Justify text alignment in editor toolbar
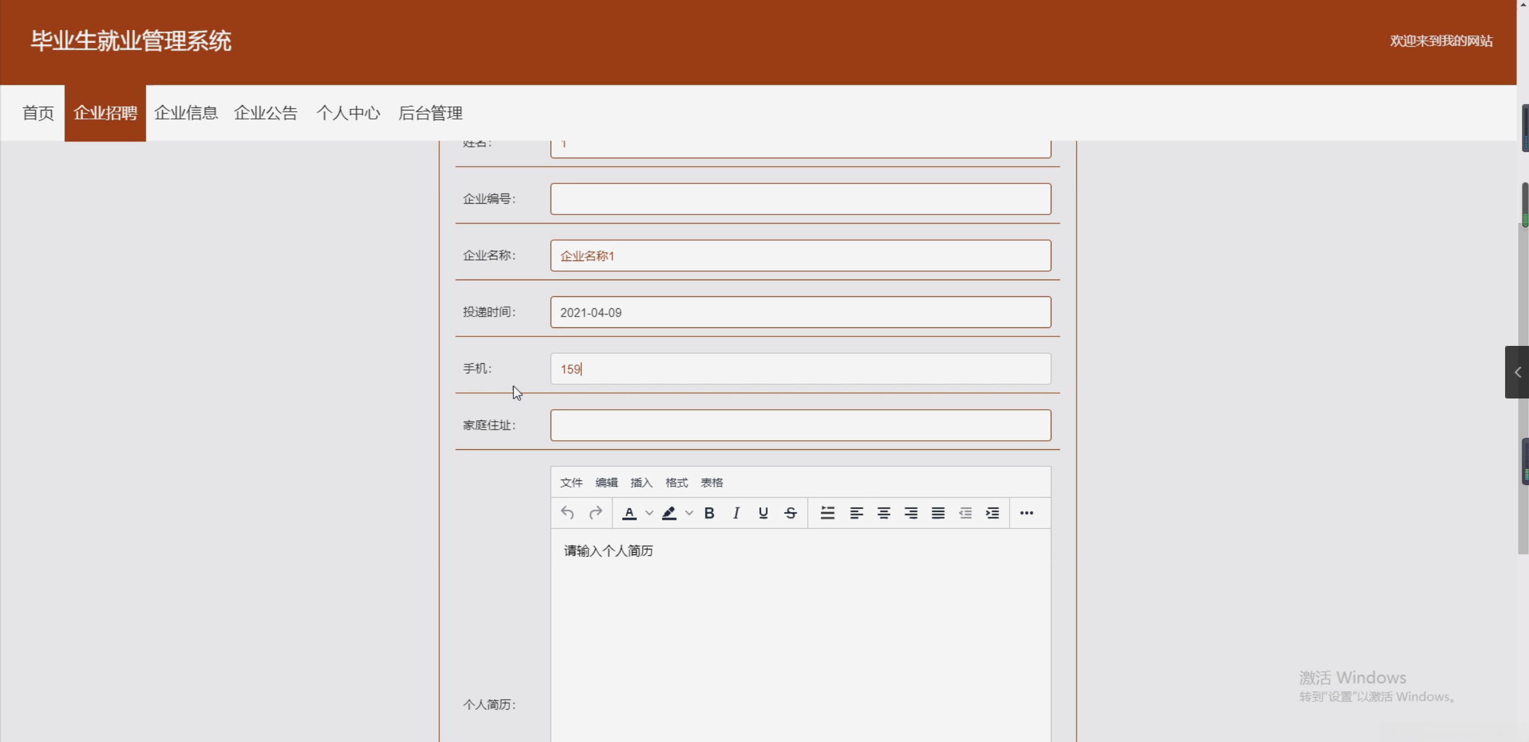The width and height of the screenshot is (1529, 742). tap(938, 513)
